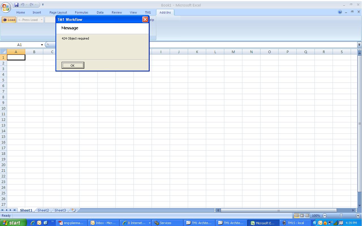Click the Name Box showing A1

tap(20, 45)
